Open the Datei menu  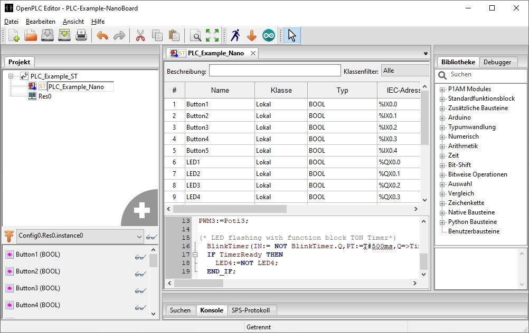(11, 22)
